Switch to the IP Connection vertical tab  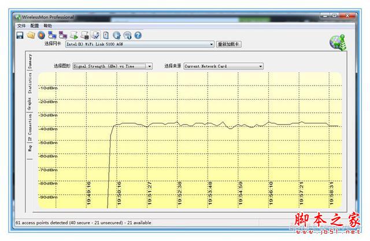click(29, 127)
